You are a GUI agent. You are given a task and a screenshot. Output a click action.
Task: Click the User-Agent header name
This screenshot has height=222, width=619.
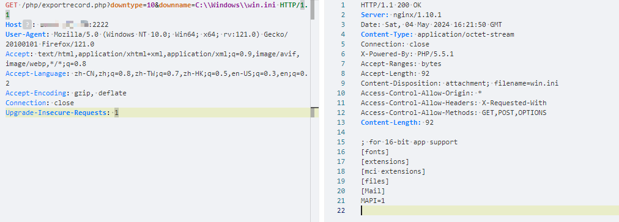[26, 34]
